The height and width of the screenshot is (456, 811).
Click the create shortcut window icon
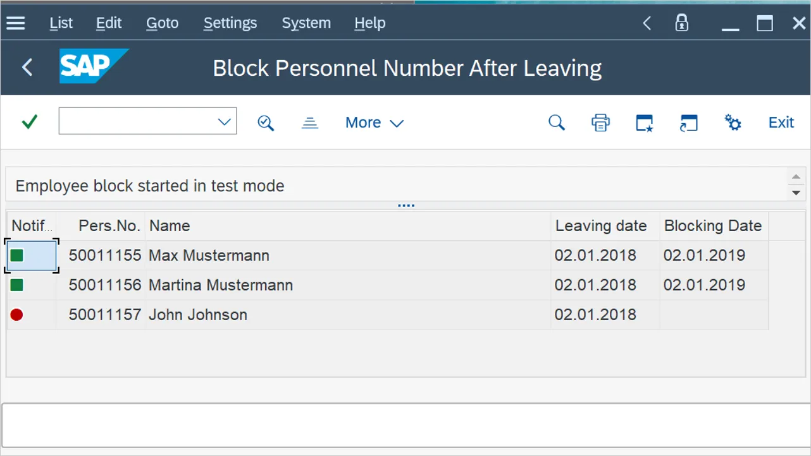688,123
